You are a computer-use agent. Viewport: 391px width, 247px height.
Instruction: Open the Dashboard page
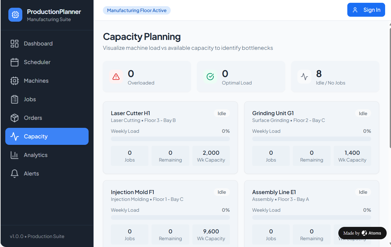[x=47, y=44]
